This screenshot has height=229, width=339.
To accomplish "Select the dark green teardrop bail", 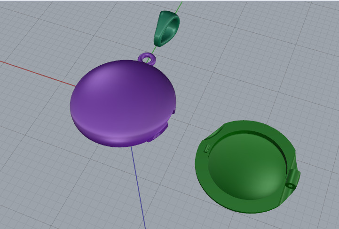I will pyautogui.click(x=166, y=29).
